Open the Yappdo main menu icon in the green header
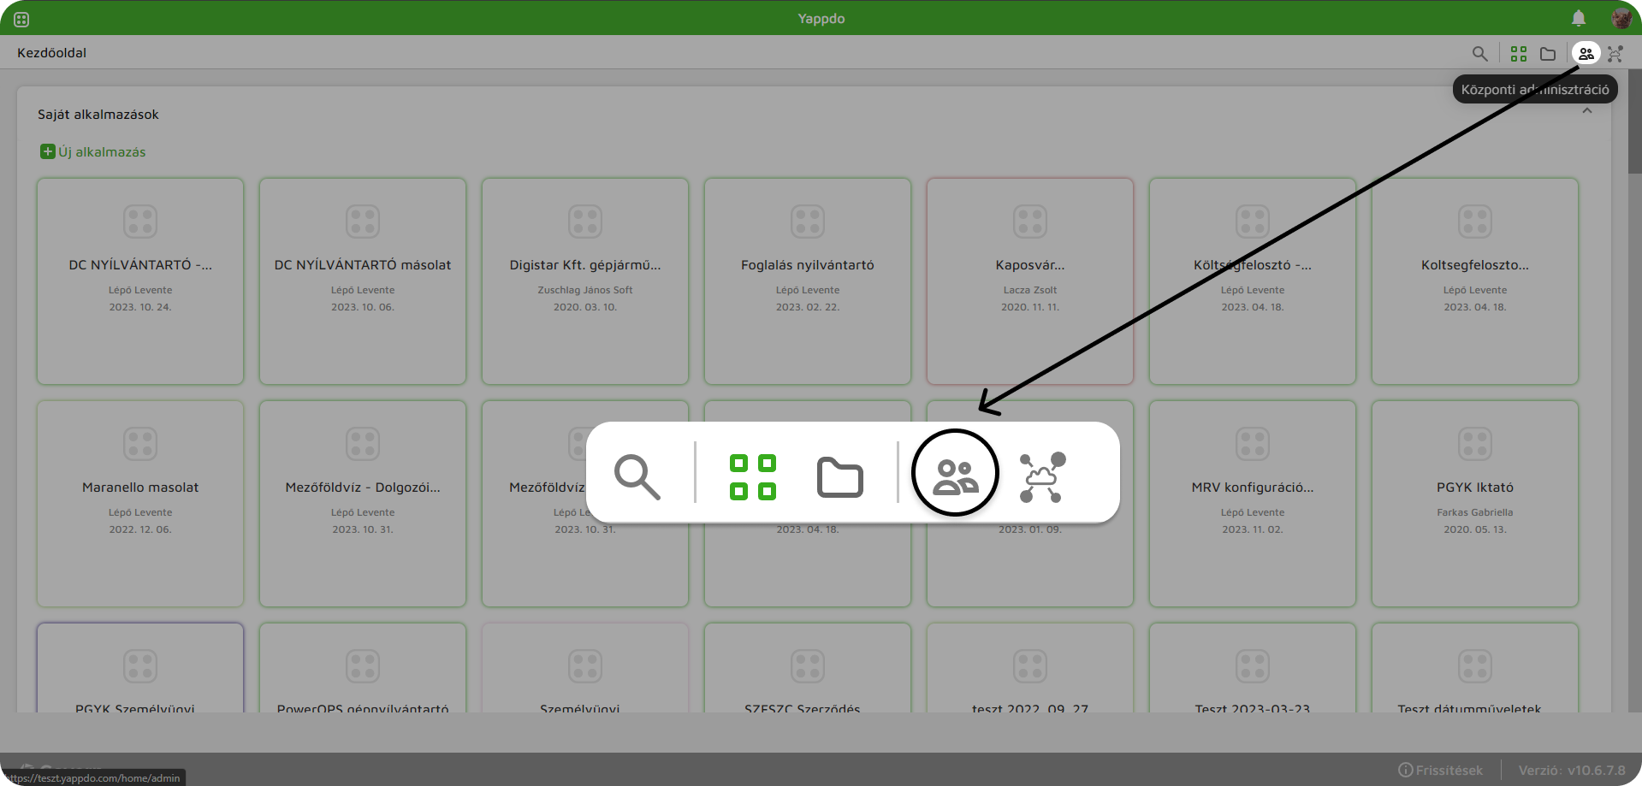Viewport: 1642px width, 786px height. click(x=21, y=19)
